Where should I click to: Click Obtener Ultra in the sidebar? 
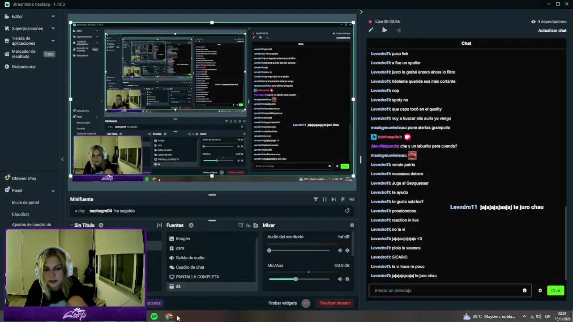point(24,178)
